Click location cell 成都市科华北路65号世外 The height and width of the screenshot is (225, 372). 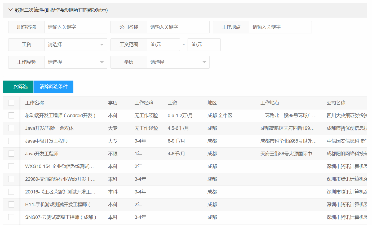[x=289, y=141]
